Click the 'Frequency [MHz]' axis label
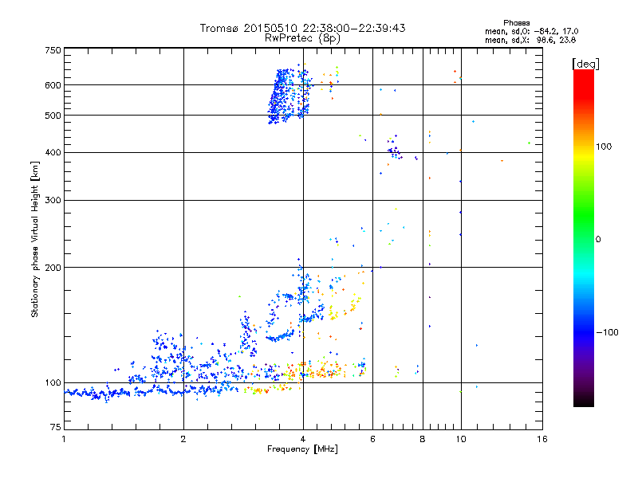The width and height of the screenshot is (638, 478). tap(302, 449)
